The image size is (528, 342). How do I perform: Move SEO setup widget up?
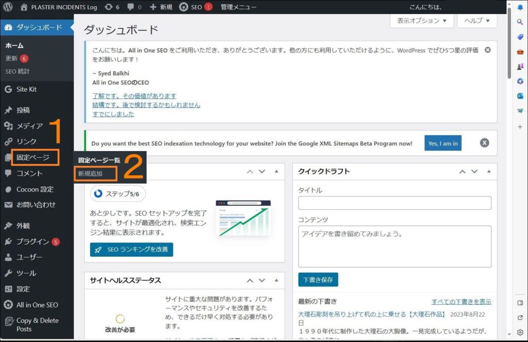pyautogui.click(x=250, y=171)
